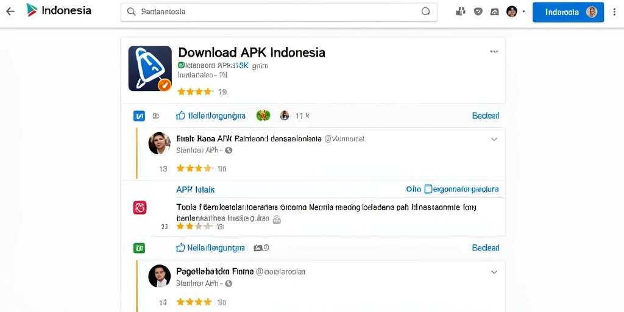Screen dimensions: 624x312
Task: Open the more options dots on the app card
Action: pyautogui.click(x=494, y=51)
